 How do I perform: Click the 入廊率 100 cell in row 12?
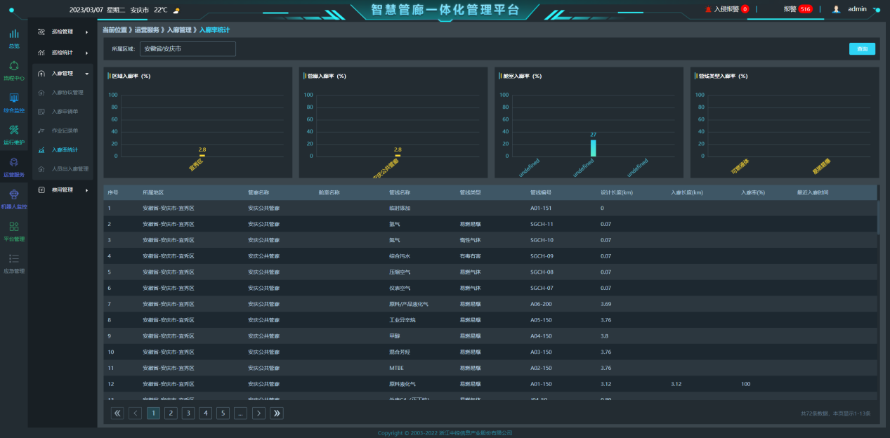pos(746,384)
